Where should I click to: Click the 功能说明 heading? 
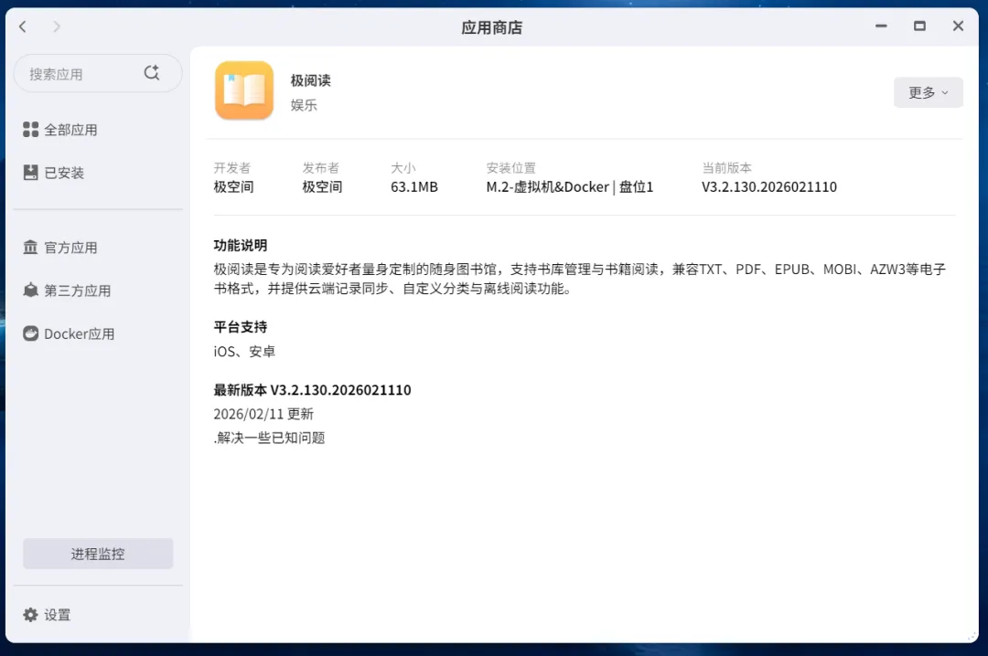(x=240, y=246)
